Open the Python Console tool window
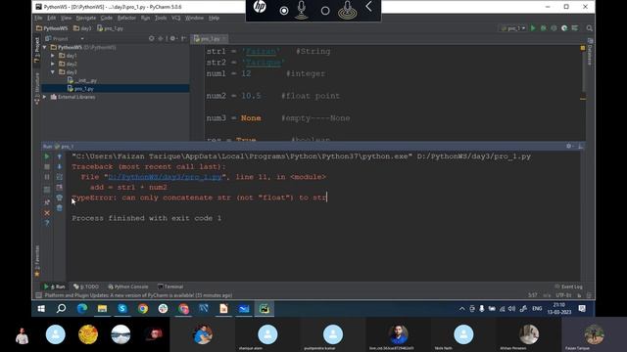This screenshot has width=627, height=352. [x=128, y=286]
